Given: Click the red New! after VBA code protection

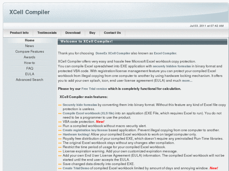Looking at the screenshot, I should tap(100, 122).
